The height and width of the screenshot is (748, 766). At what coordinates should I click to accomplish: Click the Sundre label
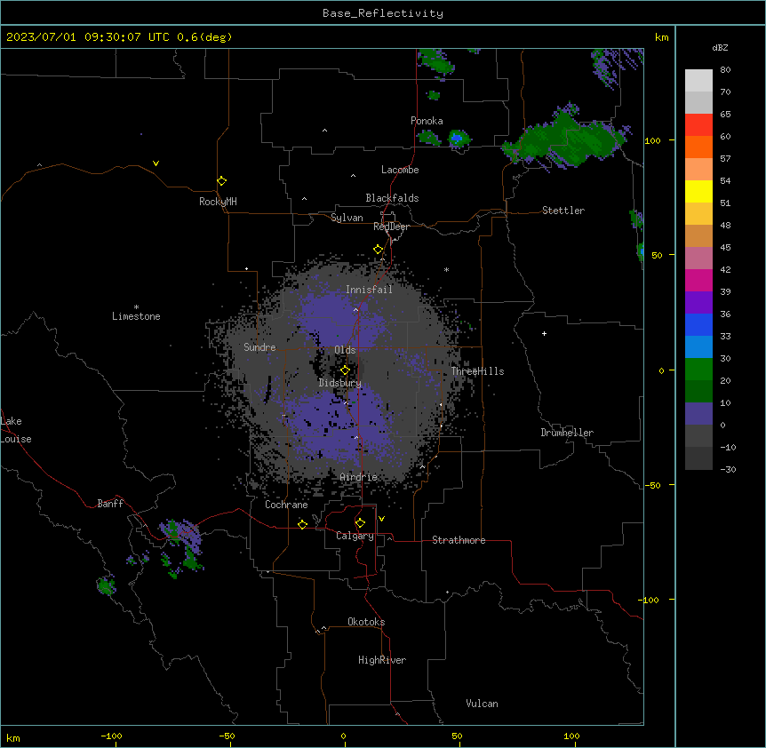pyautogui.click(x=259, y=347)
